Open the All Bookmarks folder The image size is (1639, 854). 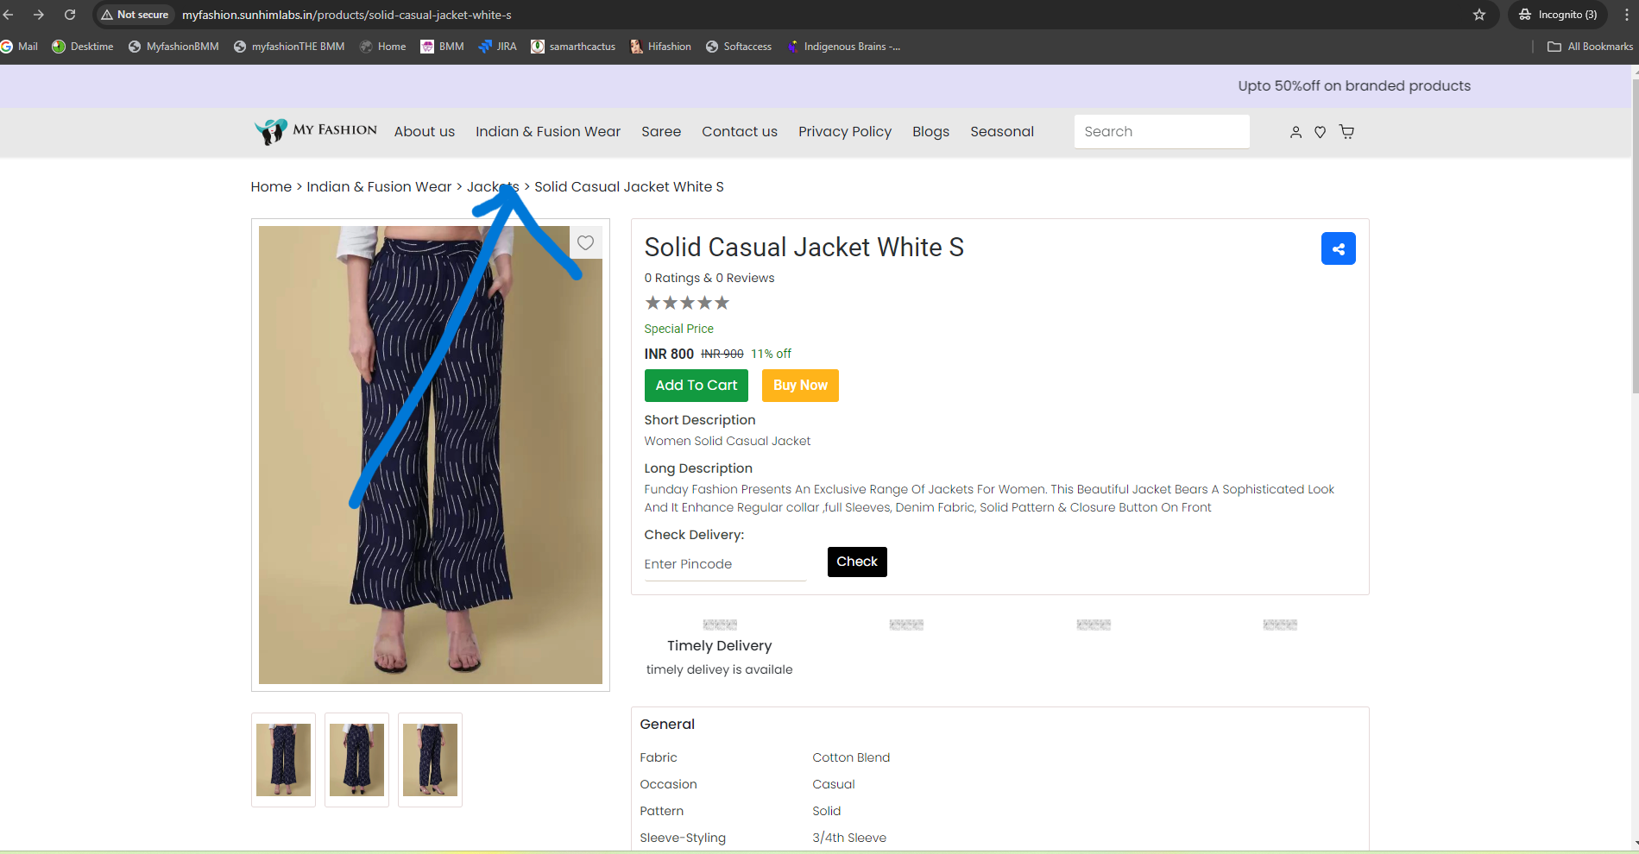pos(1590,47)
